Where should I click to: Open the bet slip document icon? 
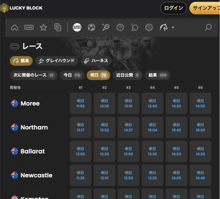(x=58, y=27)
